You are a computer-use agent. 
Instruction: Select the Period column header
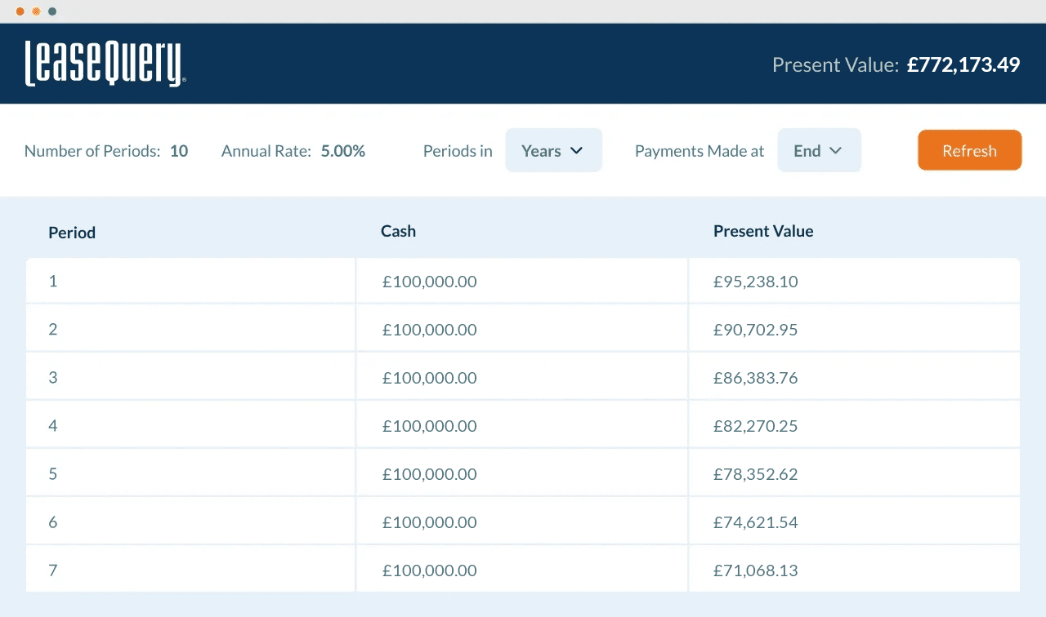coord(72,233)
